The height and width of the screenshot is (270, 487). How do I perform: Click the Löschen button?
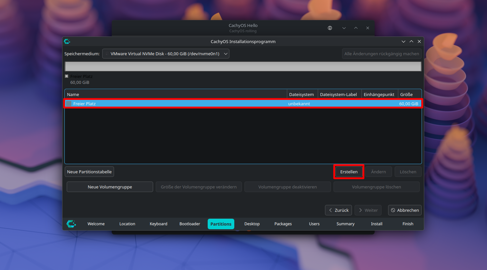click(408, 172)
